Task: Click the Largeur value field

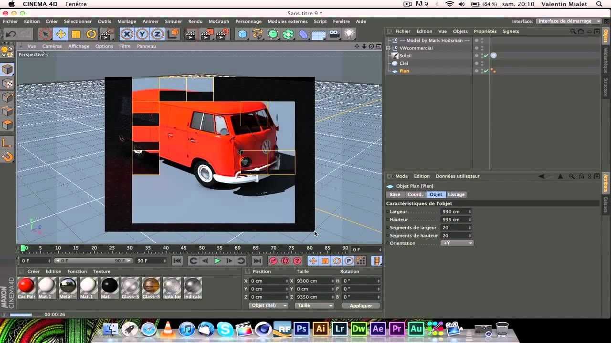Action: pos(454,212)
